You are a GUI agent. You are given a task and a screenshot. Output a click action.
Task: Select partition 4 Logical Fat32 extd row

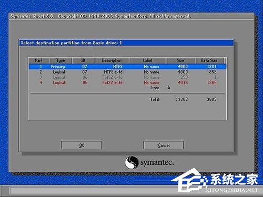click(x=128, y=82)
